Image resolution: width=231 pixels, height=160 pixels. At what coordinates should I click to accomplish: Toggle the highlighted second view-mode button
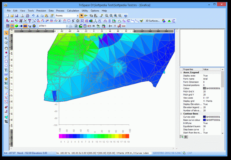pyautogui.click(x=12, y=26)
